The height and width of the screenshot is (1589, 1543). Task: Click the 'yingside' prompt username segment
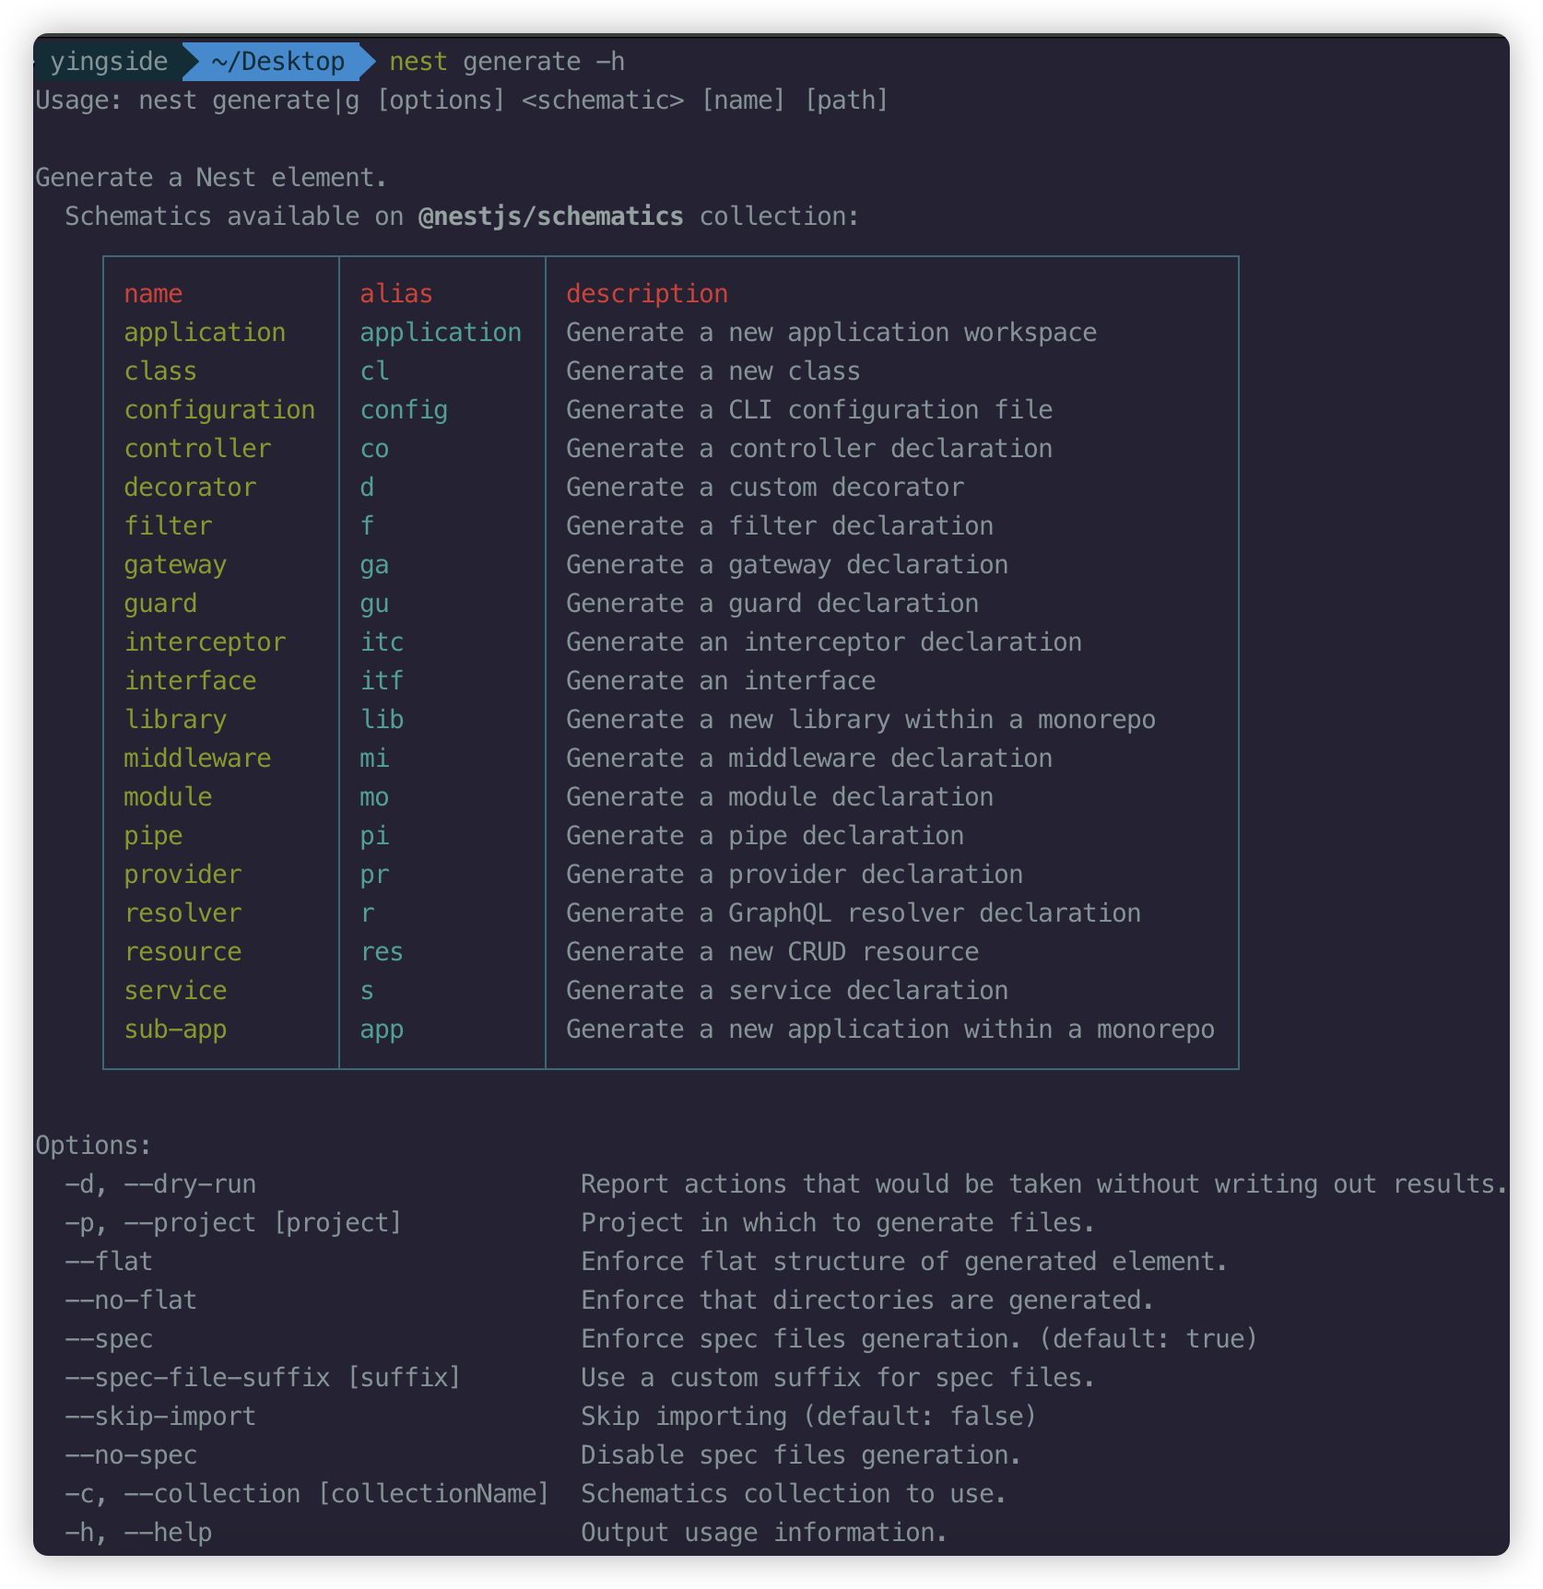click(x=109, y=62)
